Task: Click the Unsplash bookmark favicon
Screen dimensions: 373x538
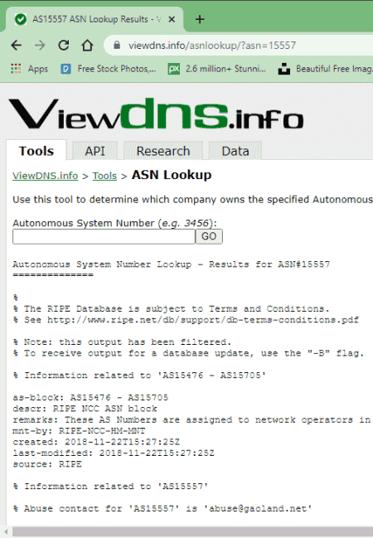Action: point(283,70)
